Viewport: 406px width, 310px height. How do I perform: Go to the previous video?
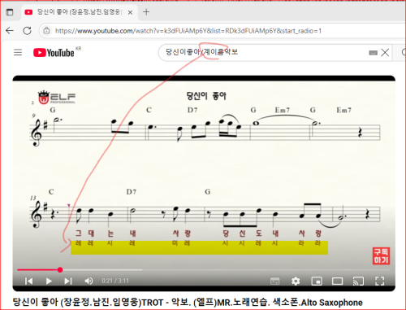[x=28, y=281]
